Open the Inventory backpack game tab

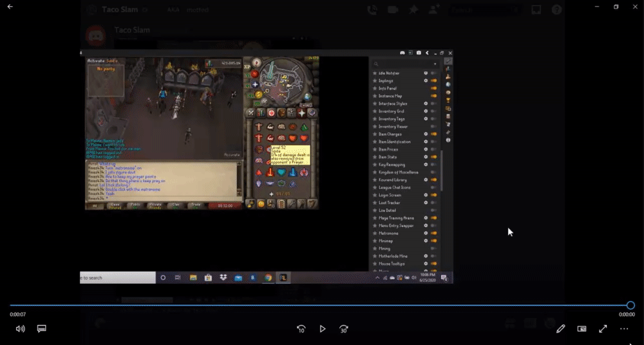[281, 113]
